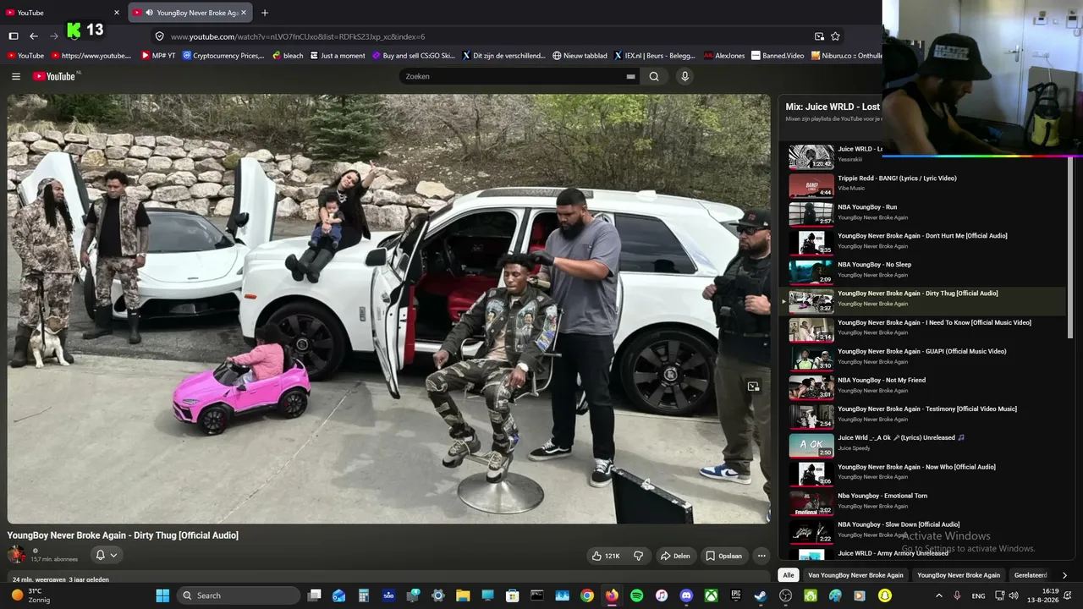1083x609 pixels.
Task: Open Epic Games Launcher from the taskbar
Action: click(735, 595)
